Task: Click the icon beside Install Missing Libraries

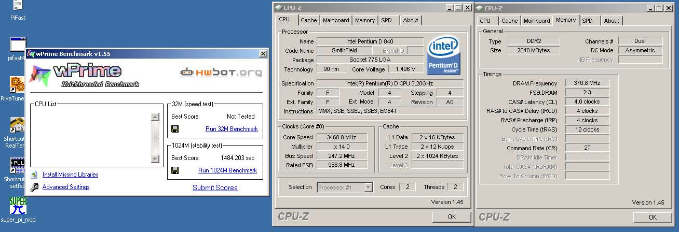Action: [34, 175]
